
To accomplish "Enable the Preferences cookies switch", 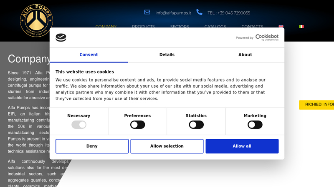I will tap(138, 125).
